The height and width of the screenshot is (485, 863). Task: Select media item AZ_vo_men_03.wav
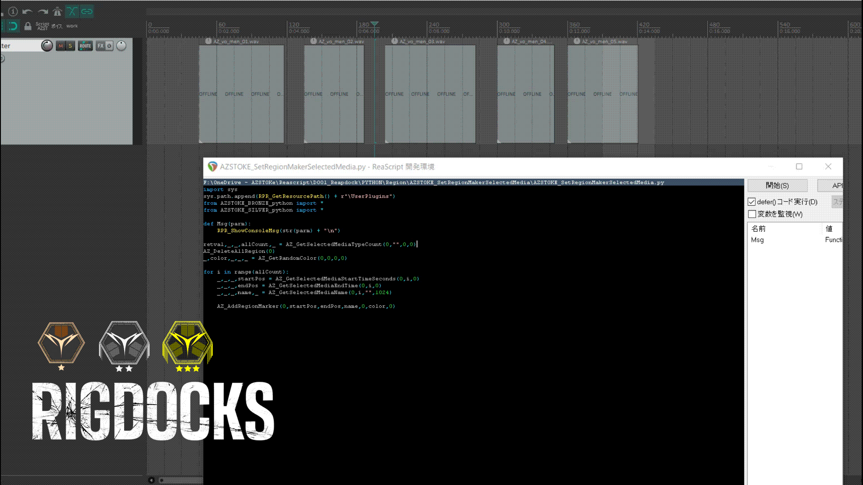[x=430, y=94]
